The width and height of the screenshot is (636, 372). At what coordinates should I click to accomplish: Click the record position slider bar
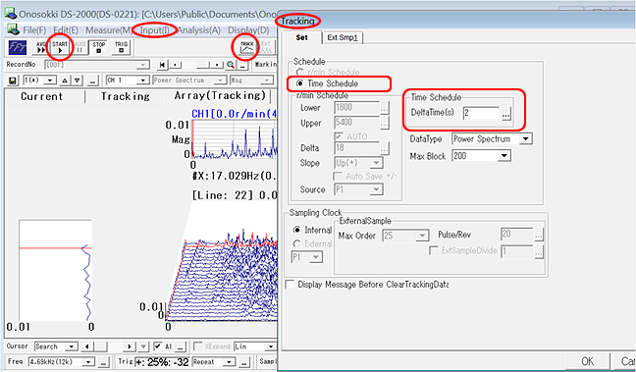point(196,65)
